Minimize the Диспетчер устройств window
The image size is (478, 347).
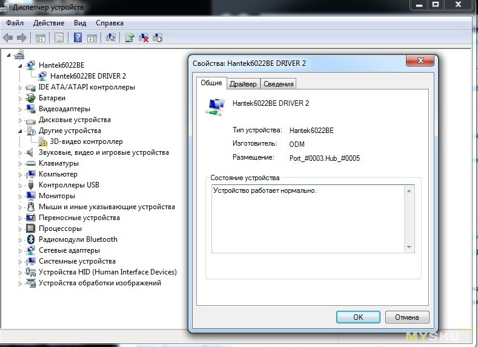pyautogui.click(x=419, y=5)
